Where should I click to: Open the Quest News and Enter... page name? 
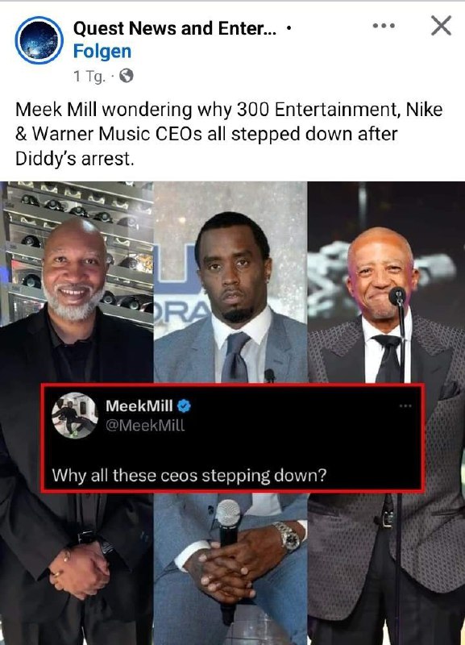(x=175, y=28)
